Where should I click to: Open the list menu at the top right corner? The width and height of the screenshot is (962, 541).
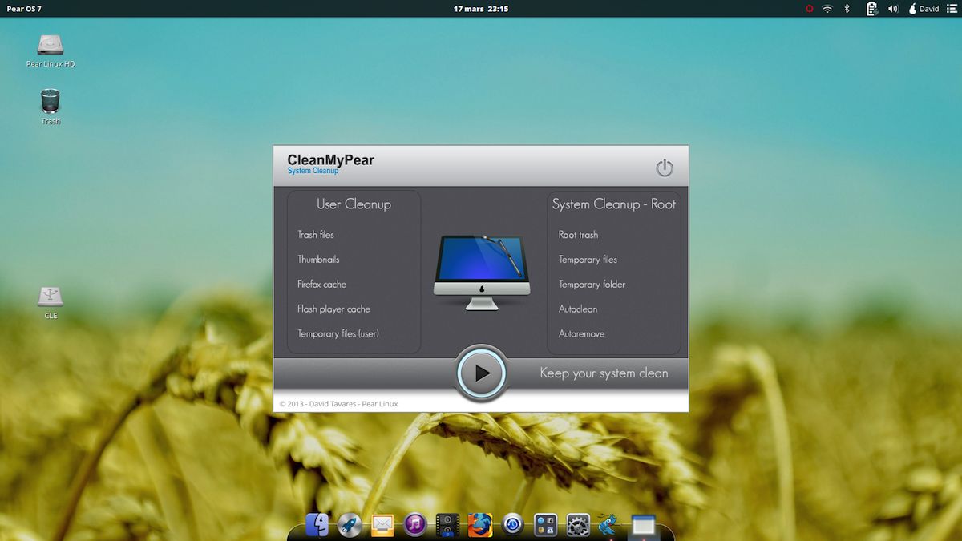point(952,9)
